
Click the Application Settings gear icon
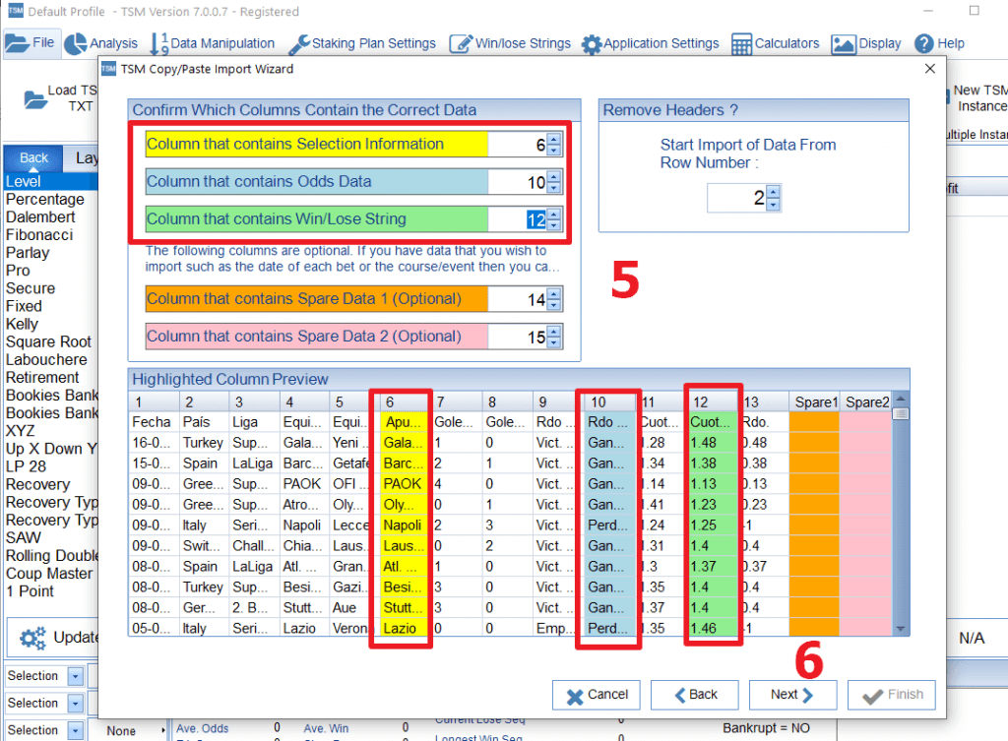click(591, 44)
